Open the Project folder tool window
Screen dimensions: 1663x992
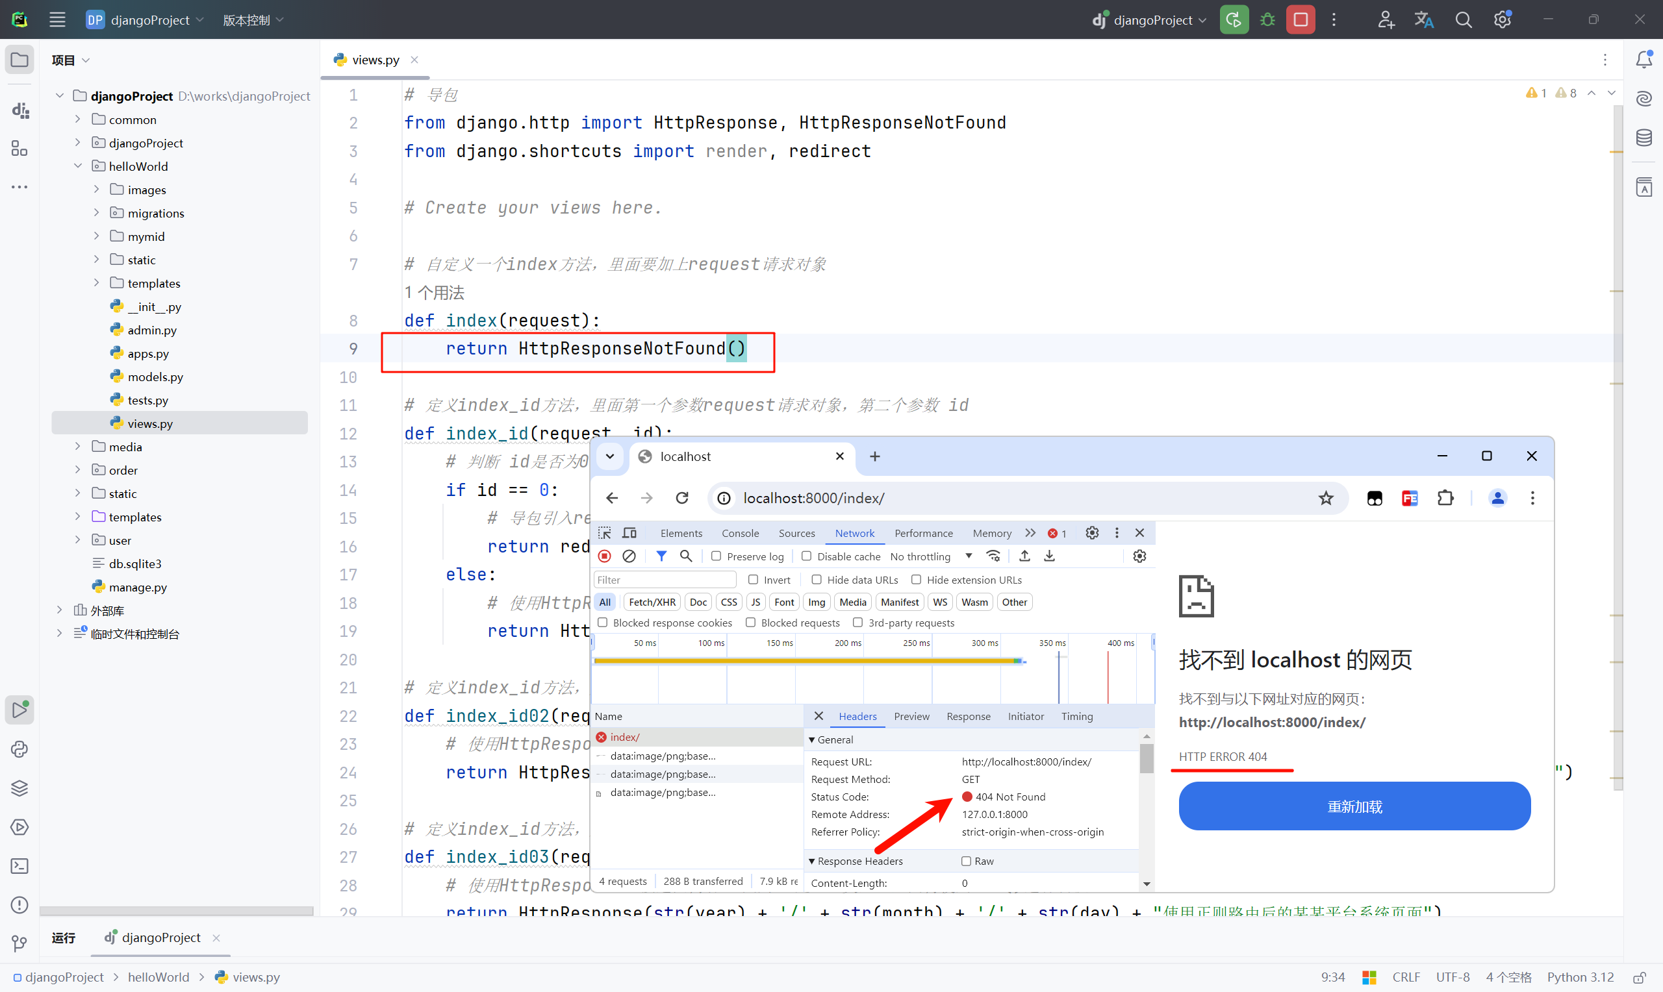click(x=19, y=60)
